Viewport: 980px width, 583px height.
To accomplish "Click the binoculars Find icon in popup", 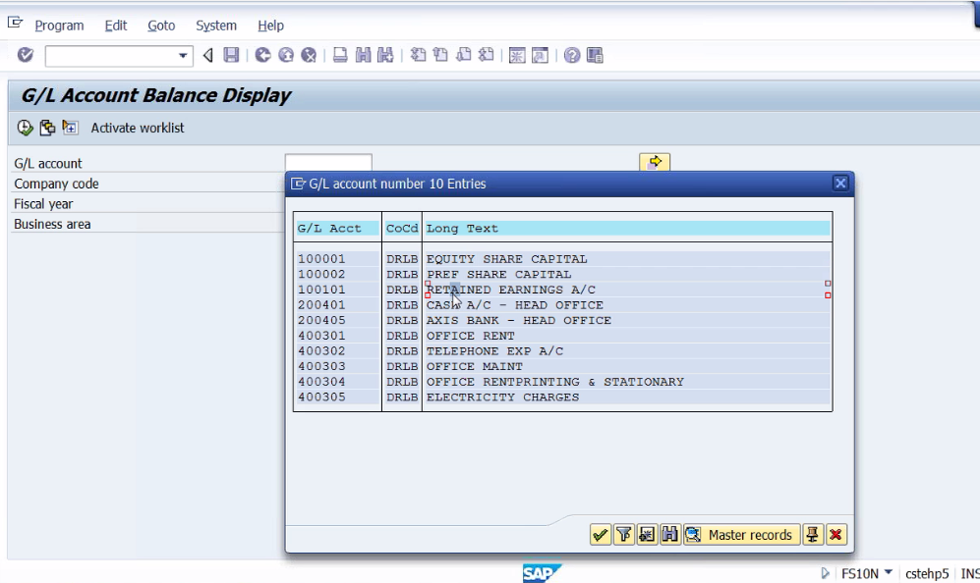I will pos(670,534).
